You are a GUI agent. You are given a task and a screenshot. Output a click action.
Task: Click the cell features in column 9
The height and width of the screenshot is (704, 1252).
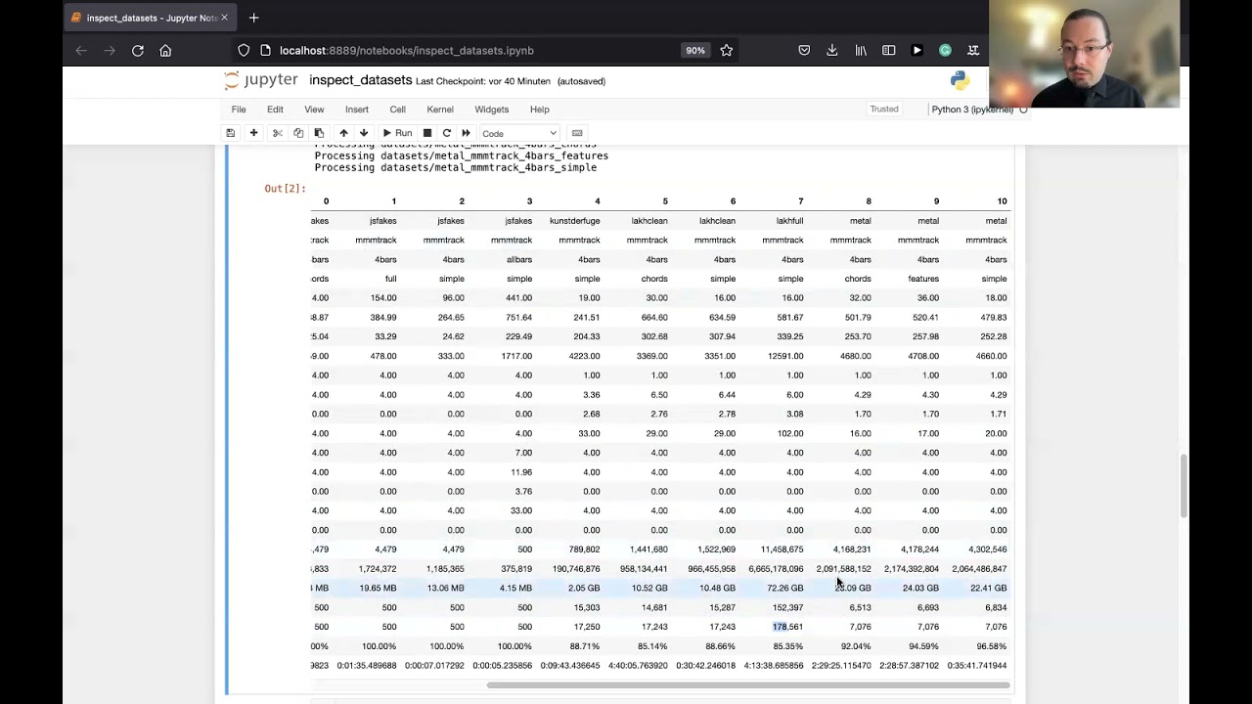click(x=923, y=279)
